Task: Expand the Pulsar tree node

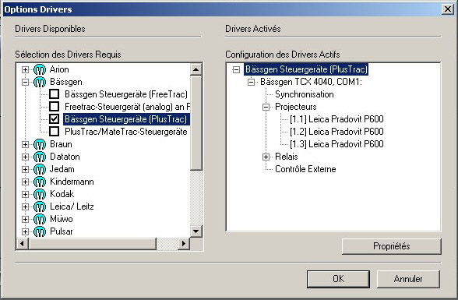Action: coord(25,231)
